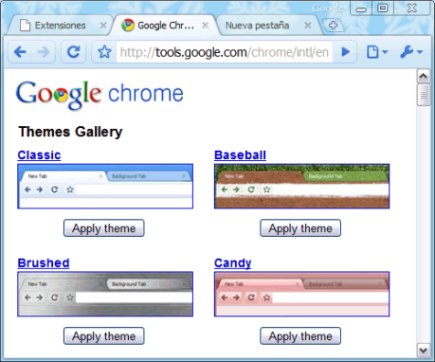Open the wrench tools menu
The width and height of the screenshot is (435, 362).
coord(410,52)
